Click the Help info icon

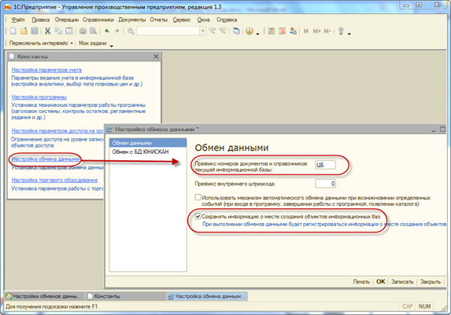coord(250,31)
